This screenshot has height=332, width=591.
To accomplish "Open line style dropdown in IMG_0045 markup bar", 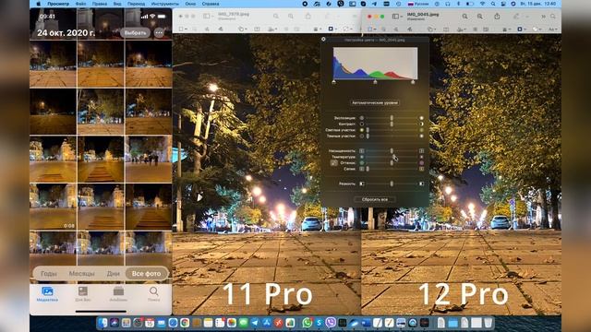I will (507, 29).
